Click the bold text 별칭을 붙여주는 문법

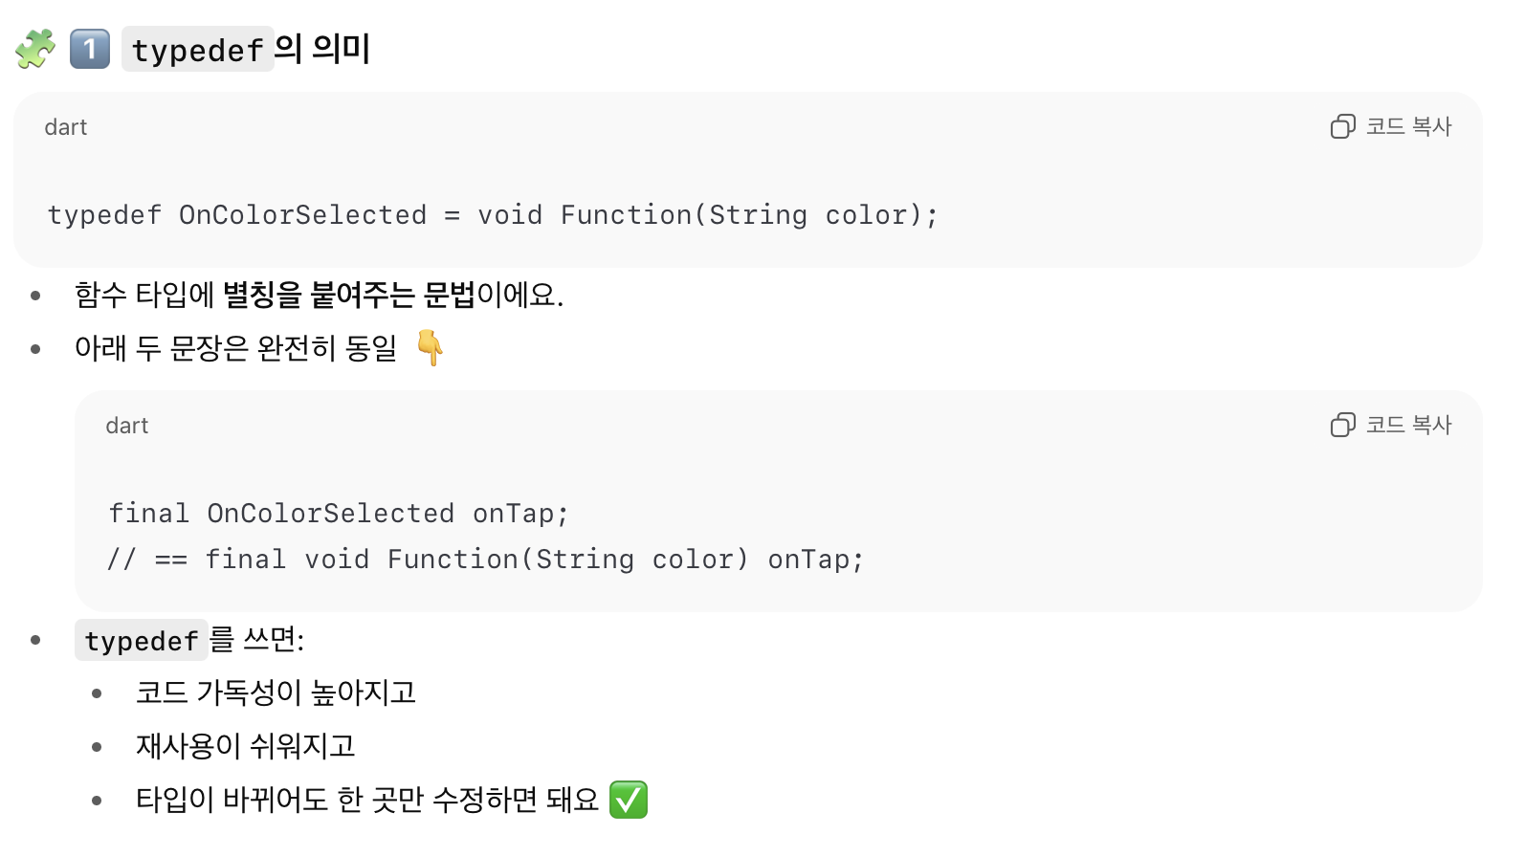pyautogui.click(x=349, y=295)
